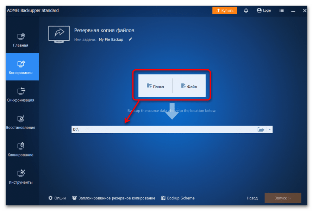Minimize the AOMEI Backupper window
Viewport: 313px width, 211px height.
point(293,11)
